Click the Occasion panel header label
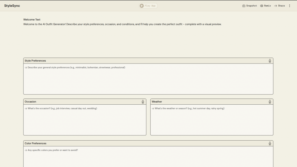The image size is (297, 167). pos(30,102)
